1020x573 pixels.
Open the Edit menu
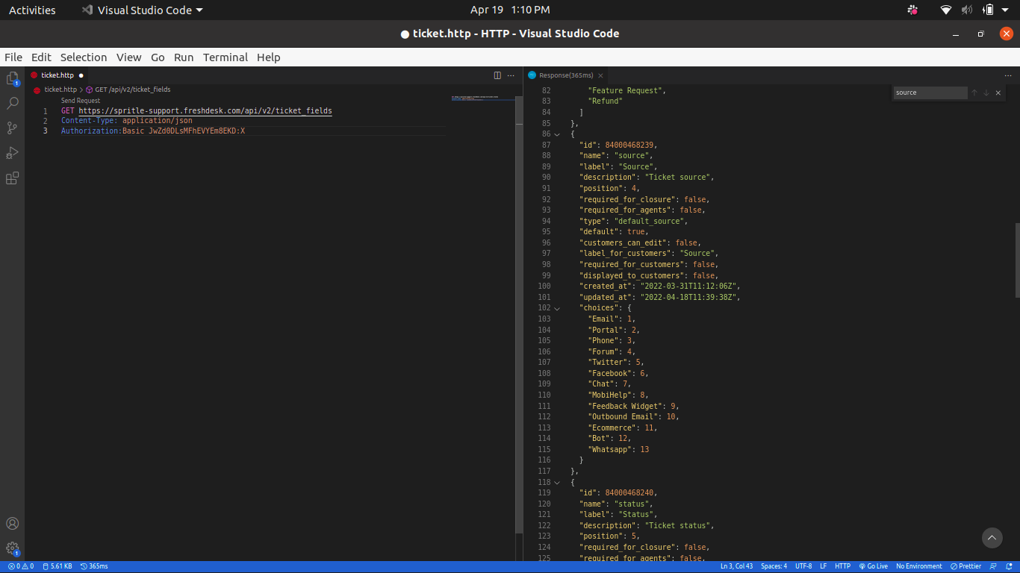click(x=41, y=57)
